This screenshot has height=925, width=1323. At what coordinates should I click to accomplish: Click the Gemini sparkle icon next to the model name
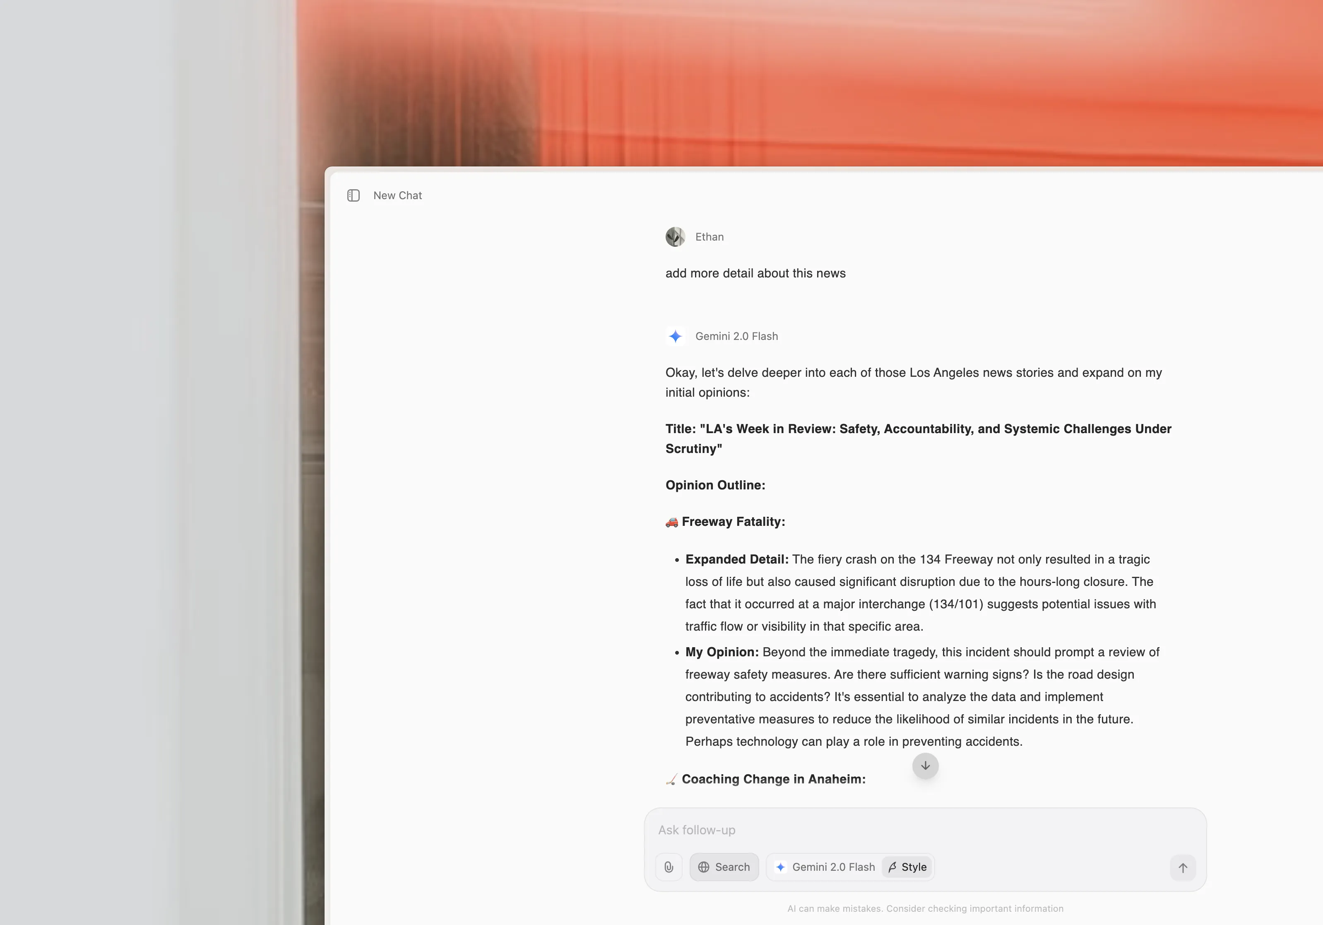point(781,867)
